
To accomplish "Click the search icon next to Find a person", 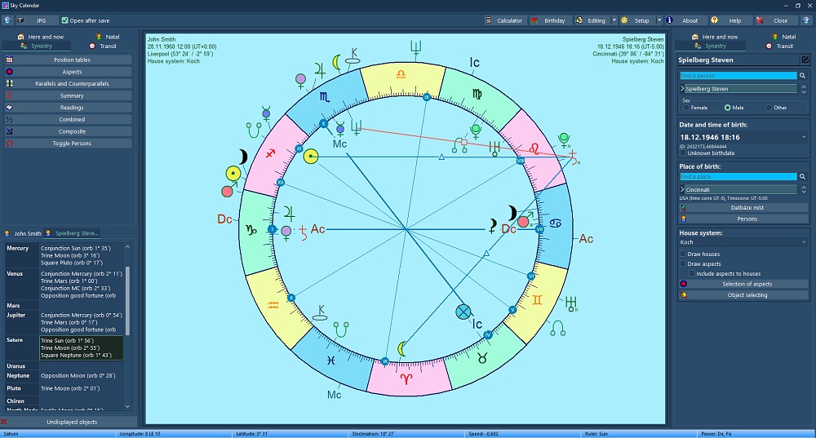I will (x=803, y=76).
